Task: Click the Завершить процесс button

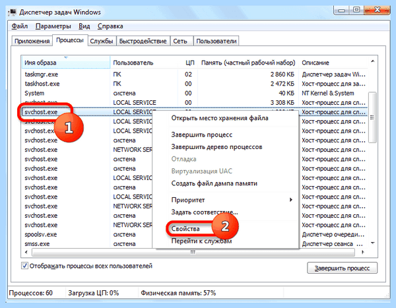Action: pos(342,268)
